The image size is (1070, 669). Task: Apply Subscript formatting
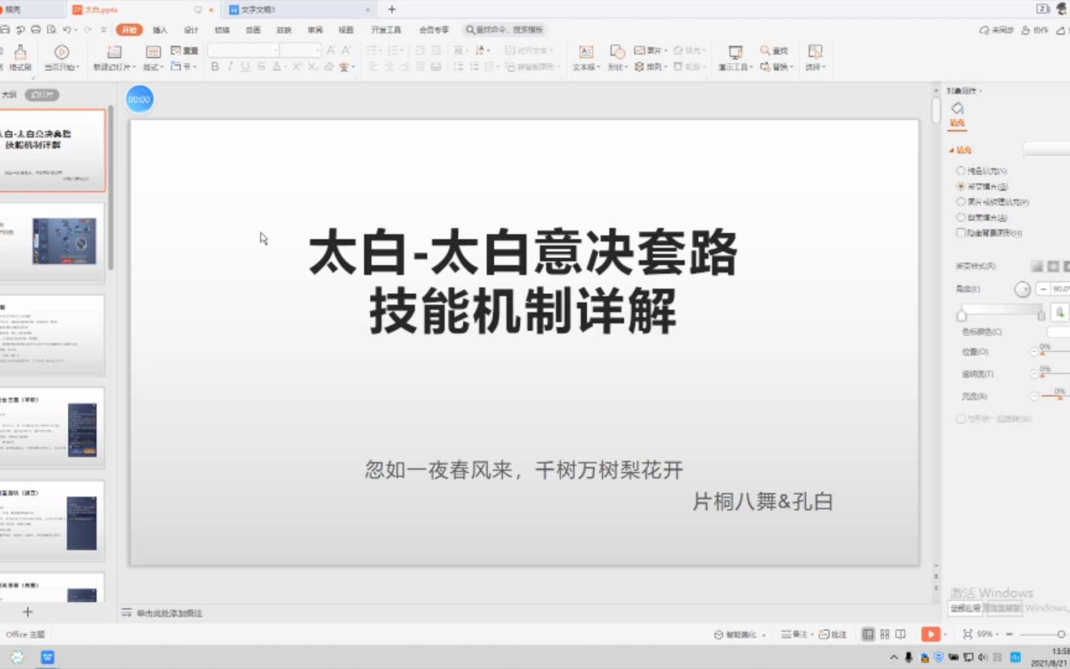click(313, 66)
